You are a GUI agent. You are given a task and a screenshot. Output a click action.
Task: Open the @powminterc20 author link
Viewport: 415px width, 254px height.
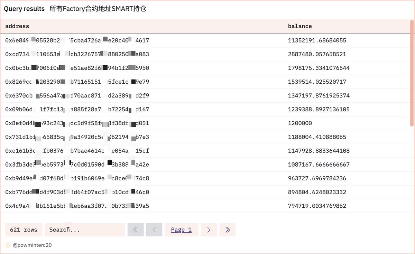click(34, 245)
